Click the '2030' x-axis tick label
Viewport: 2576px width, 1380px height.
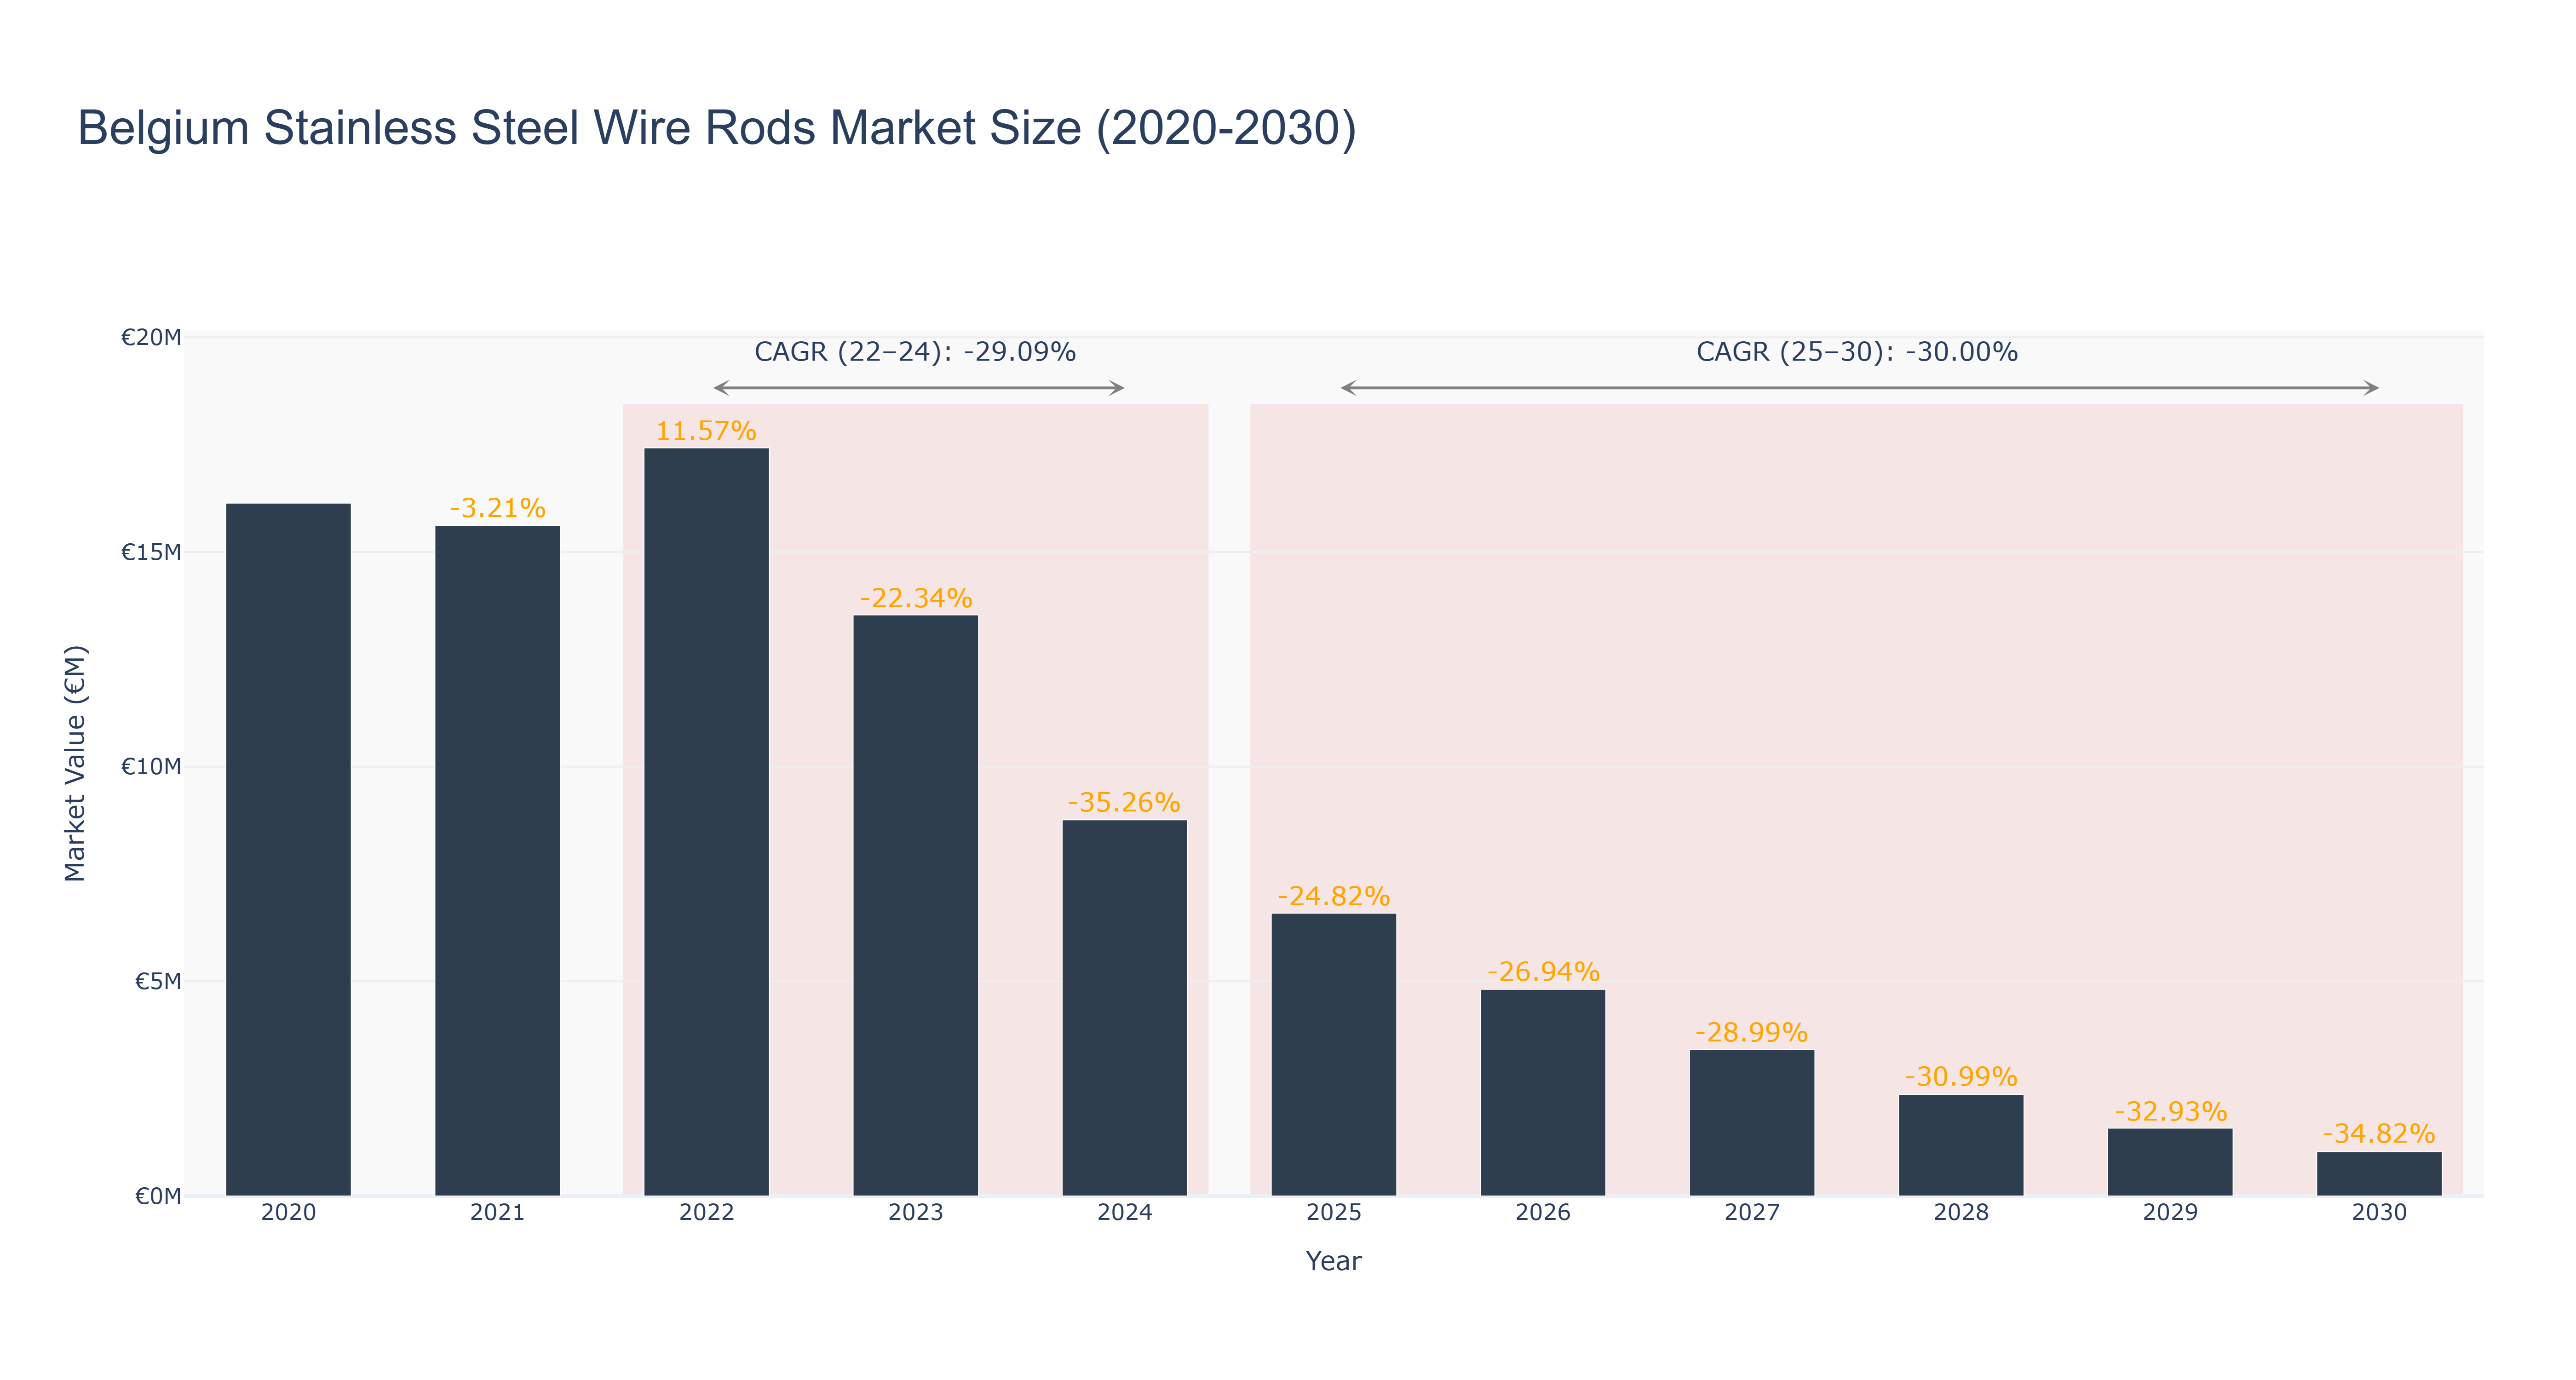click(x=2379, y=1213)
